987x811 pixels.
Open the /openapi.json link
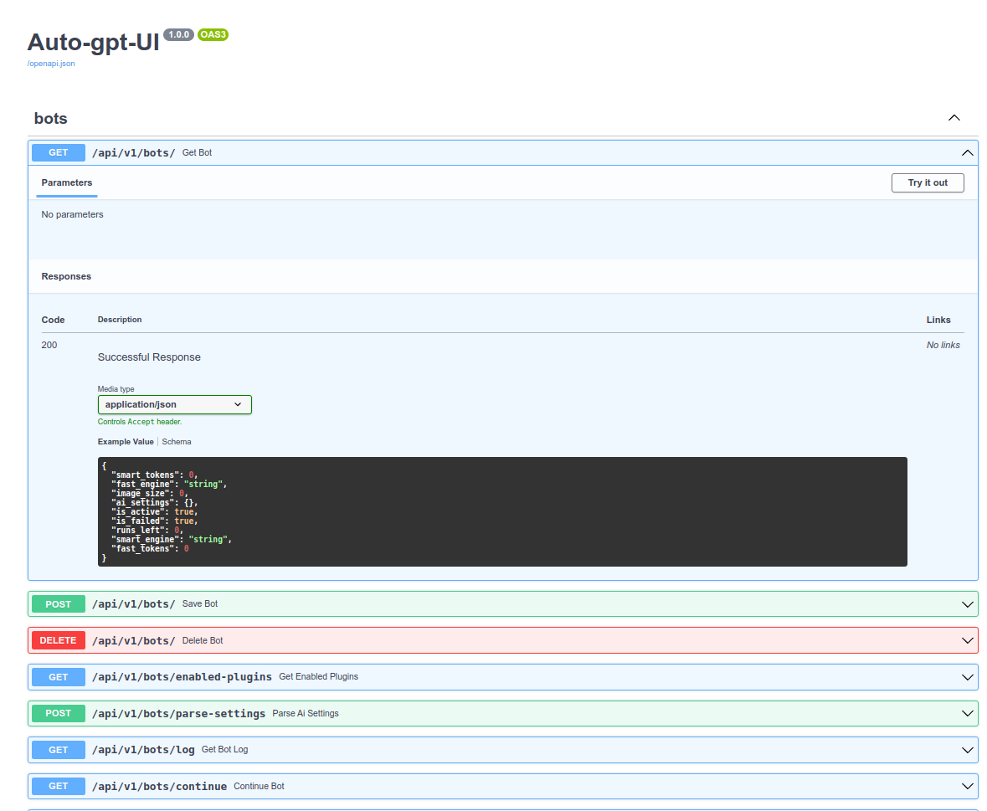pos(51,64)
